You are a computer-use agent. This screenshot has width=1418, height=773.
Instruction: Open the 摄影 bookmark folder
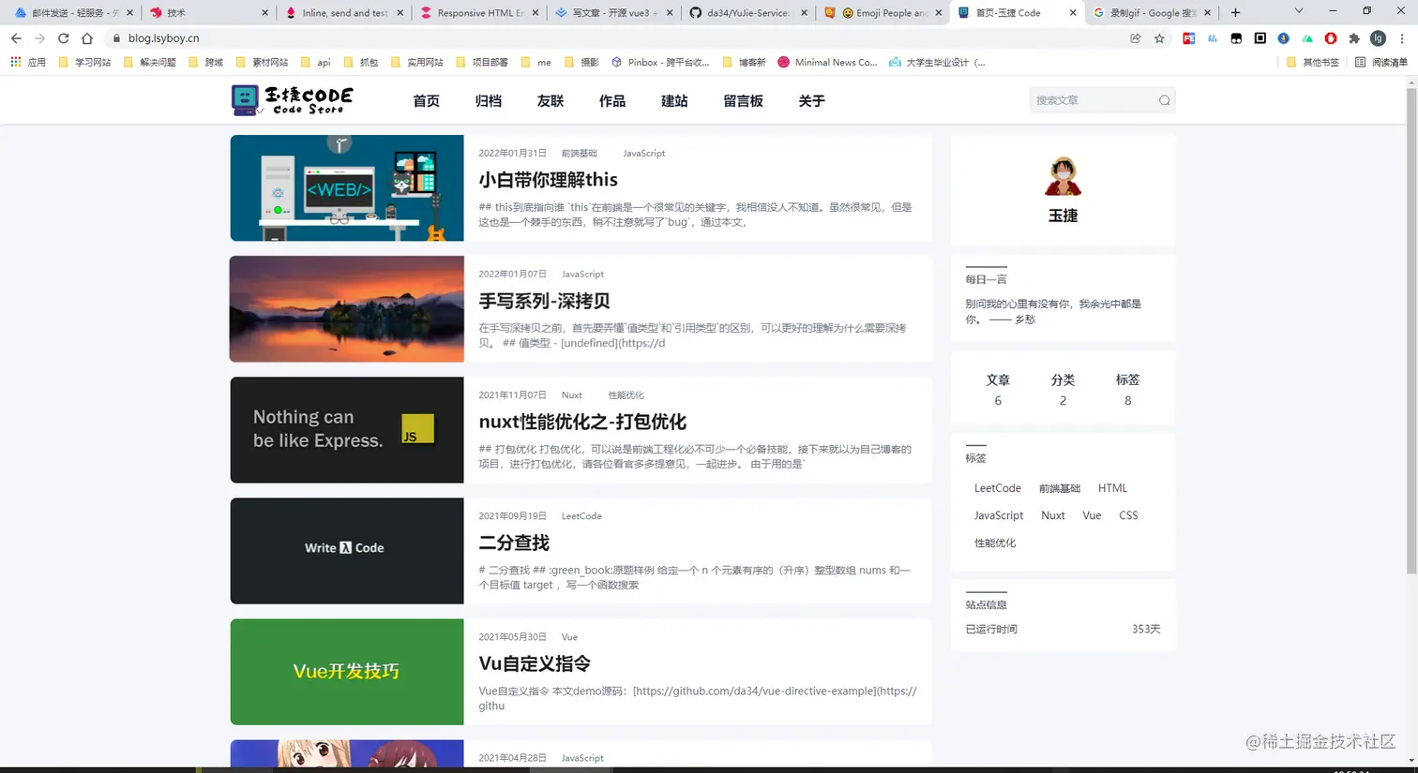point(581,62)
